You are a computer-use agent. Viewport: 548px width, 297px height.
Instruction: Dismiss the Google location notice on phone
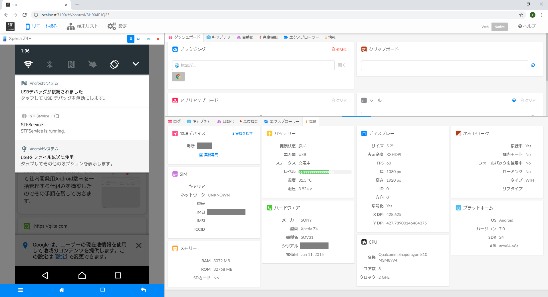click(139, 246)
